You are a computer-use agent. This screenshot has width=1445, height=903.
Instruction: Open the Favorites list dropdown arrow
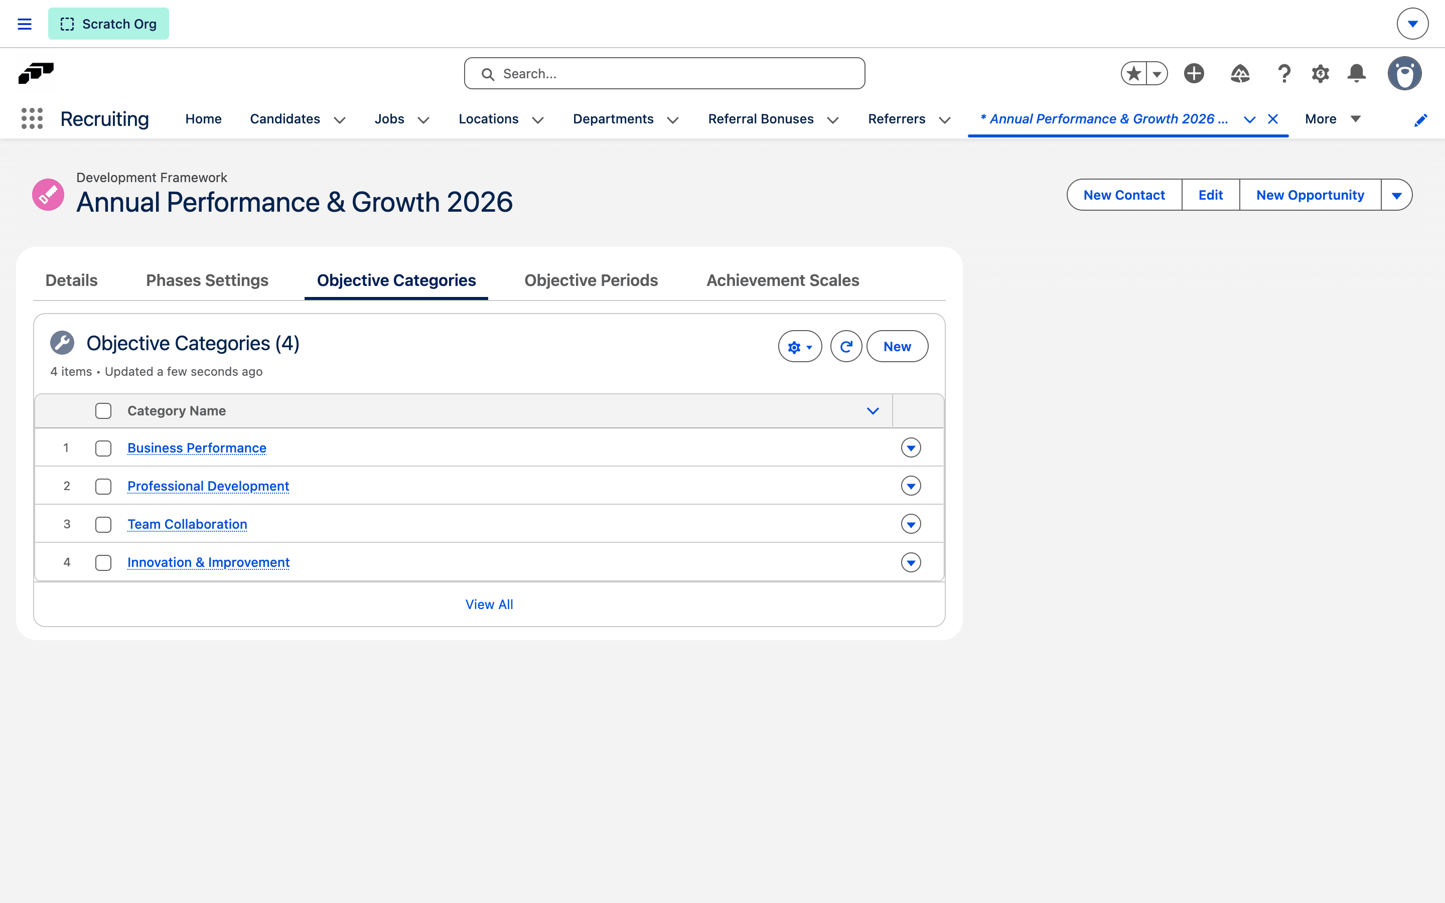(1157, 73)
